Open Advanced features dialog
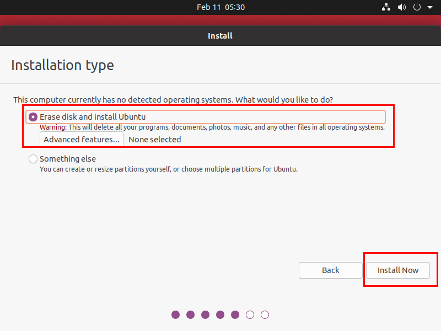The height and width of the screenshot is (331, 441). (x=81, y=140)
